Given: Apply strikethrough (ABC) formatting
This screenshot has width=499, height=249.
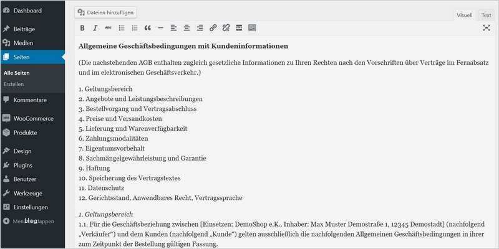Looking at the screenshot, I should (108, 28).
